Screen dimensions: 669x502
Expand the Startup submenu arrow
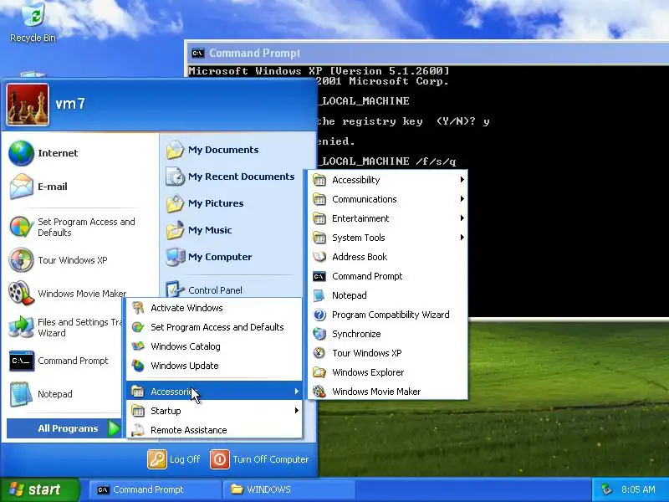(x=297, y=411)
